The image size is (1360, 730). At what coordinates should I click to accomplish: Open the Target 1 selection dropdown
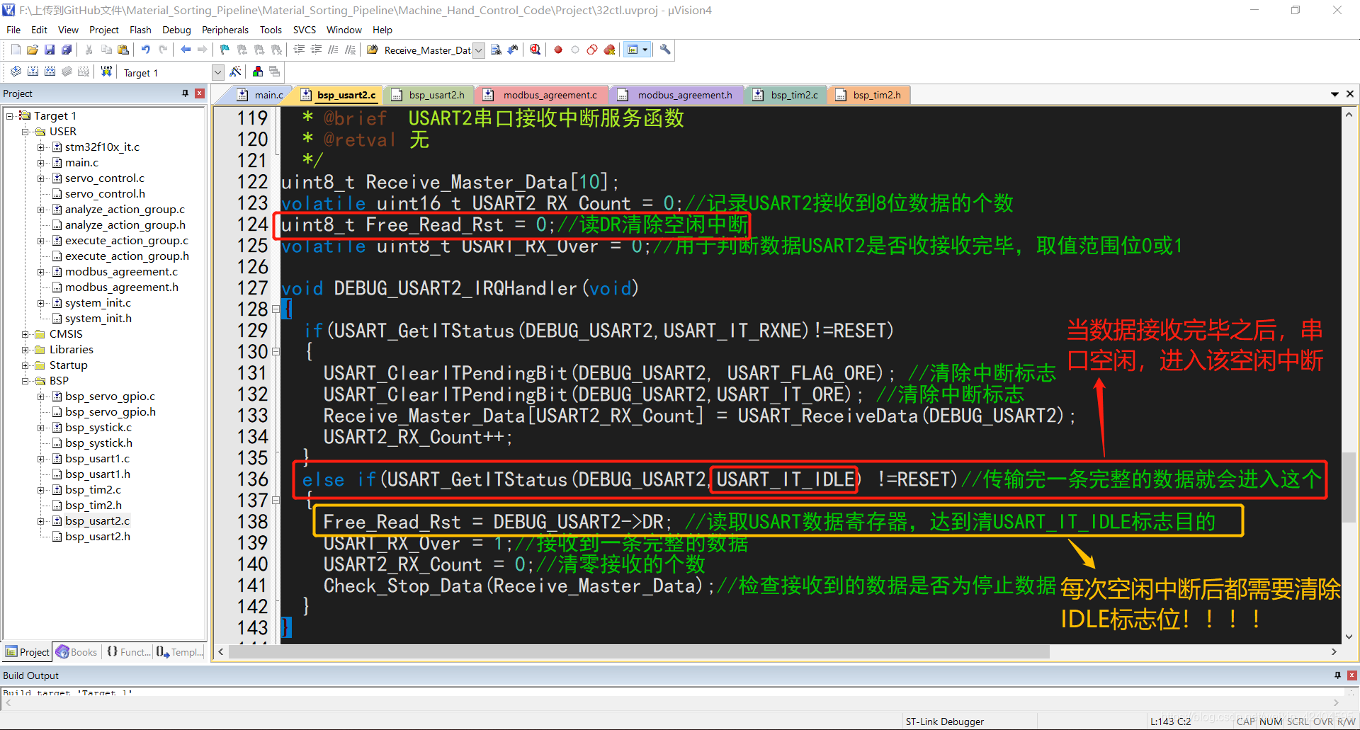pyautogui.click(x=218, y=72)
